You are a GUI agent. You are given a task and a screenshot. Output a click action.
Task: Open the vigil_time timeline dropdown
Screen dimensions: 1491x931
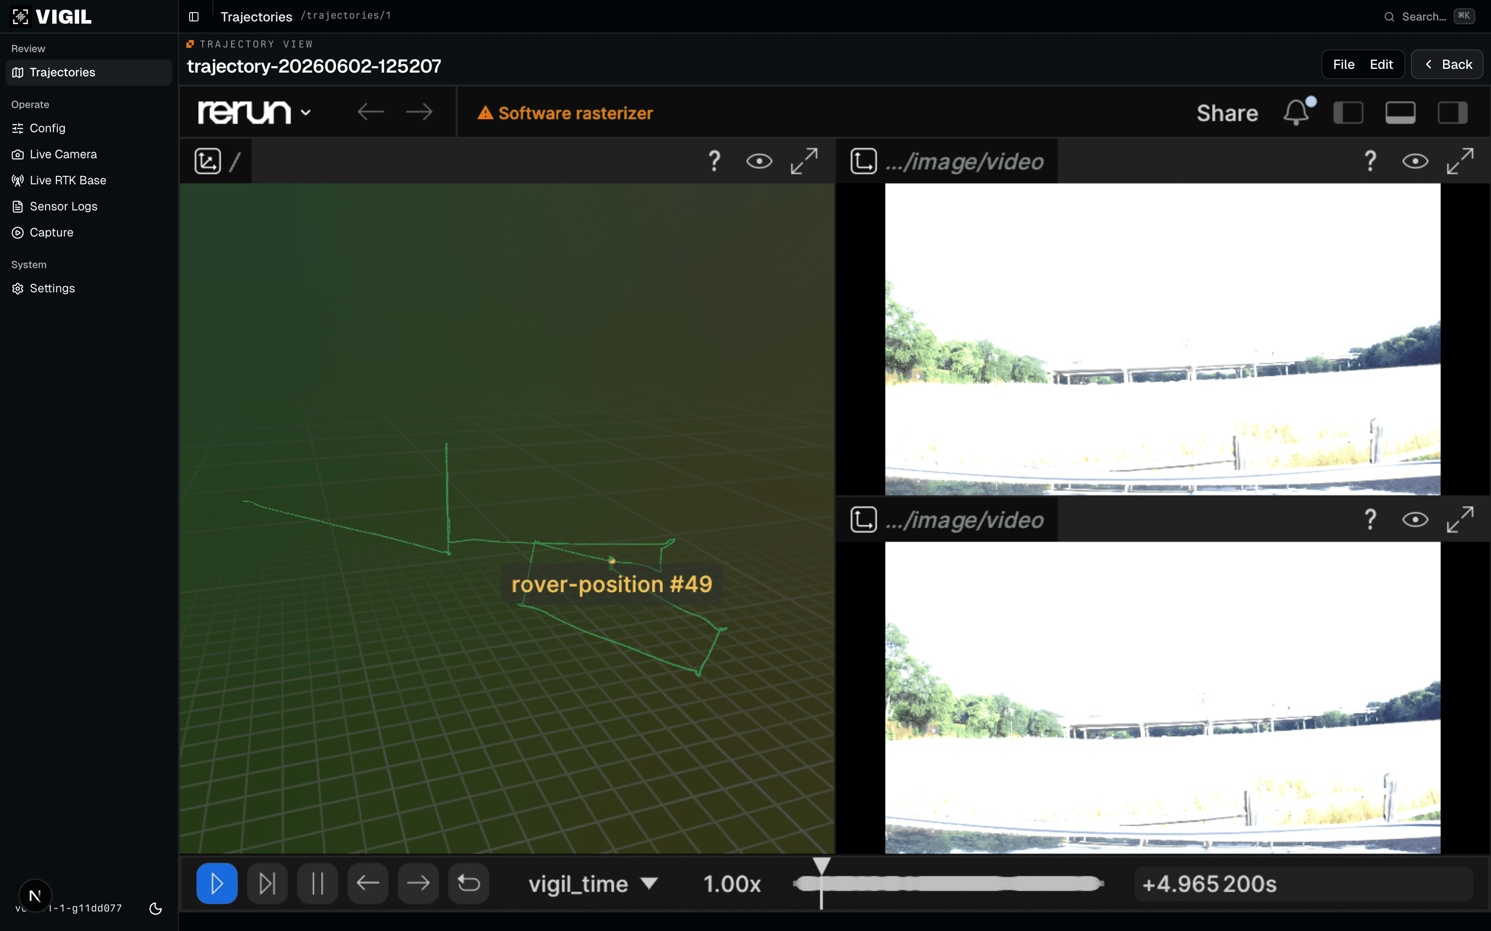click(593, 884)
